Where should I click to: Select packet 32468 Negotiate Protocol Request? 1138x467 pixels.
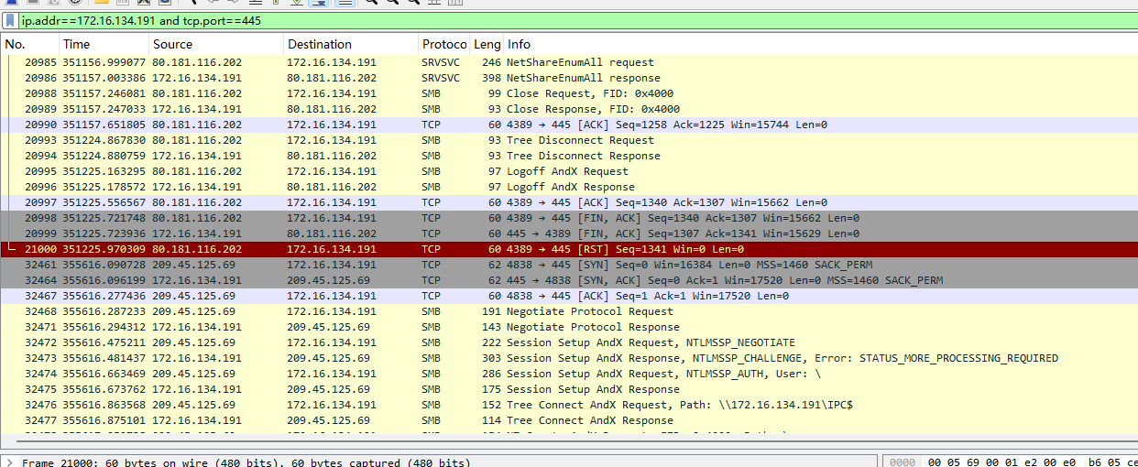pyautogui.click(x=569, y=311)
